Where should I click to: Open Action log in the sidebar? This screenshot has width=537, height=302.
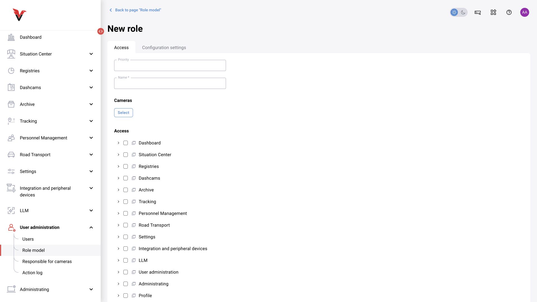pos(32,273)
